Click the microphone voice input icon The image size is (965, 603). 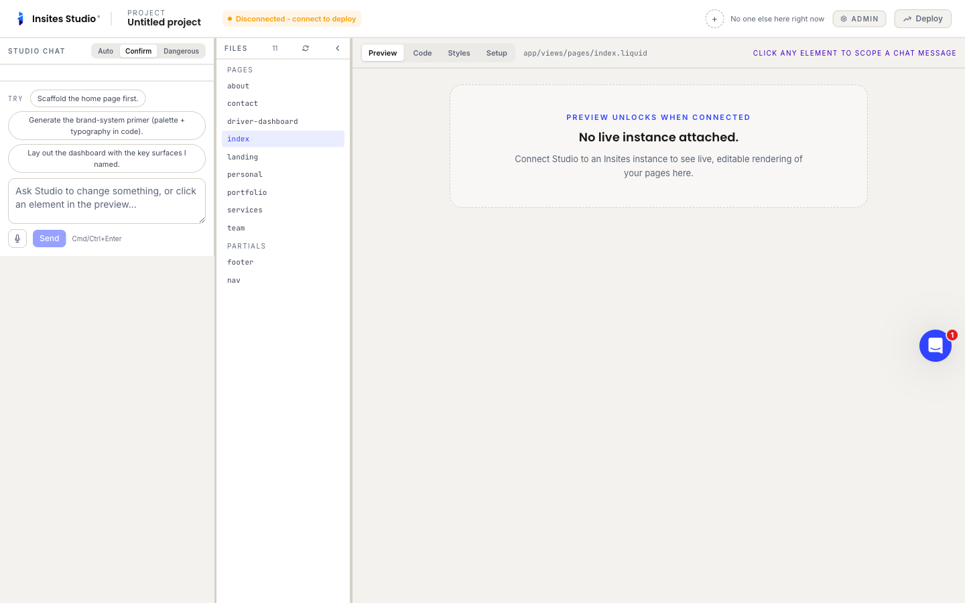tap(17, 239)
